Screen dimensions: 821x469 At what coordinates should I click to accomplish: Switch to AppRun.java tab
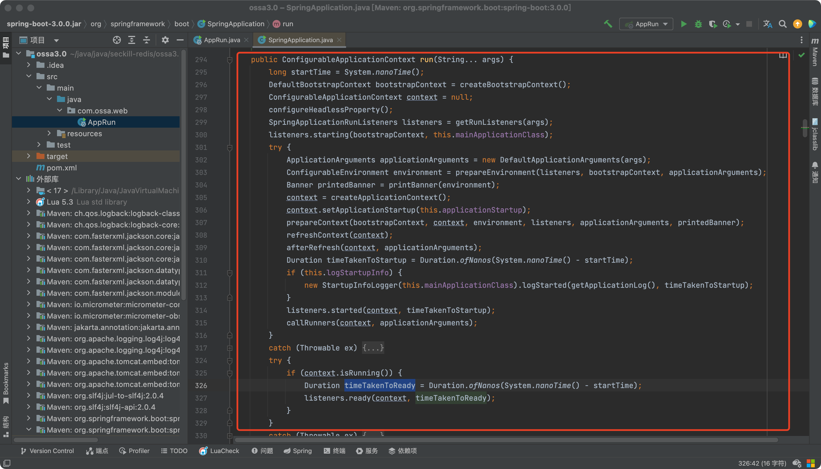coord(222,40)
